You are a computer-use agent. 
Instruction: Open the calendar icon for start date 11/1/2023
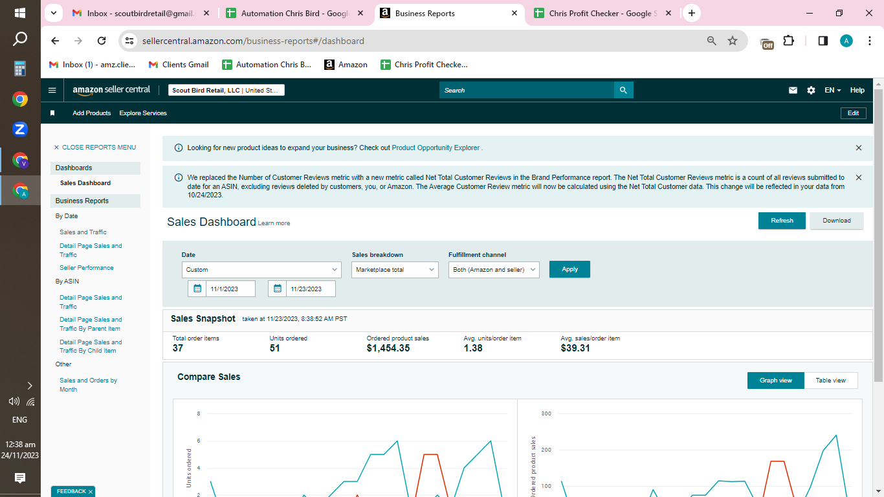coord(197,289)
